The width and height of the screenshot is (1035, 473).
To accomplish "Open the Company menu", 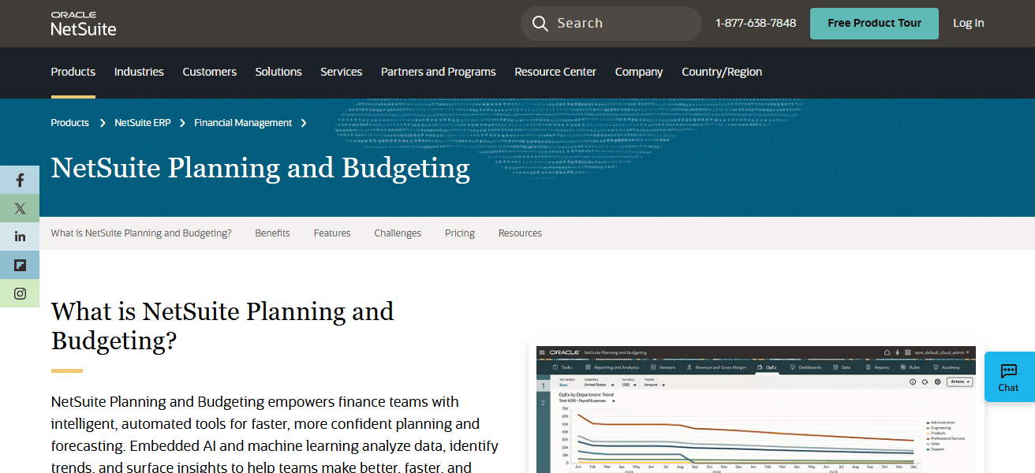I will [x=639, y=72].
